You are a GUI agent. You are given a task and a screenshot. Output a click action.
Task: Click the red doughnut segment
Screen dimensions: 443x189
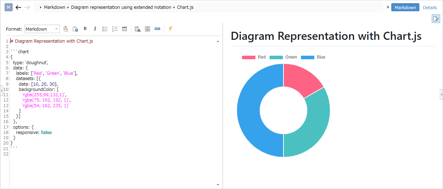point(300,79)
